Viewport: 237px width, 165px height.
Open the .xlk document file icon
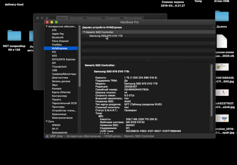tap(222, 41)
